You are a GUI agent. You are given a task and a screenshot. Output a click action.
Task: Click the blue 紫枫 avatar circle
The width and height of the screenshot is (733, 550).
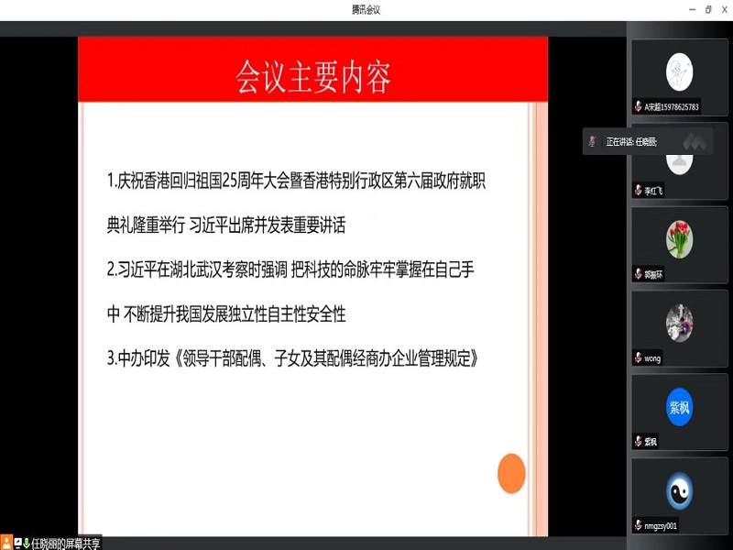tap(679, 406)
